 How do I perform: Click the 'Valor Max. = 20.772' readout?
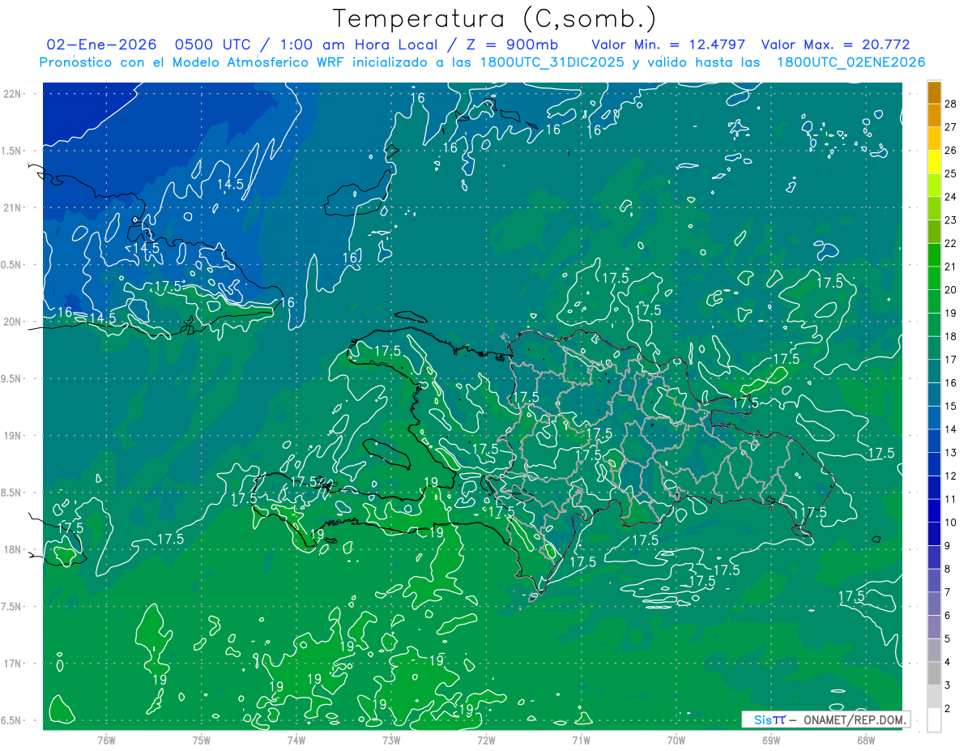click(835, 45)
